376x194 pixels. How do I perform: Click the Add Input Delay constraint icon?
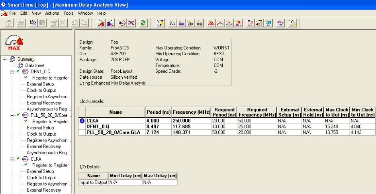tap(190, 23)
